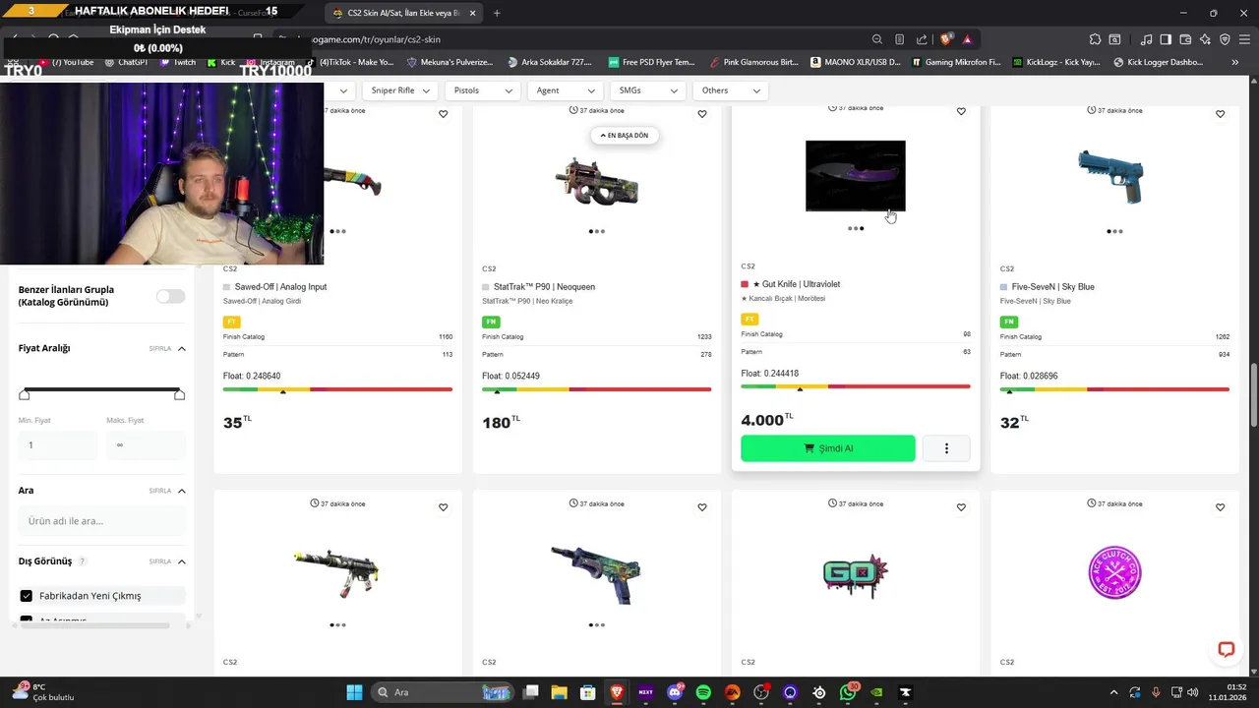Reset the Dış Görünüş filter with Sıfırla
Image resolution: width=1259 pixels, height=708 pixels.
pyautogui.click(x=160, y=561)
